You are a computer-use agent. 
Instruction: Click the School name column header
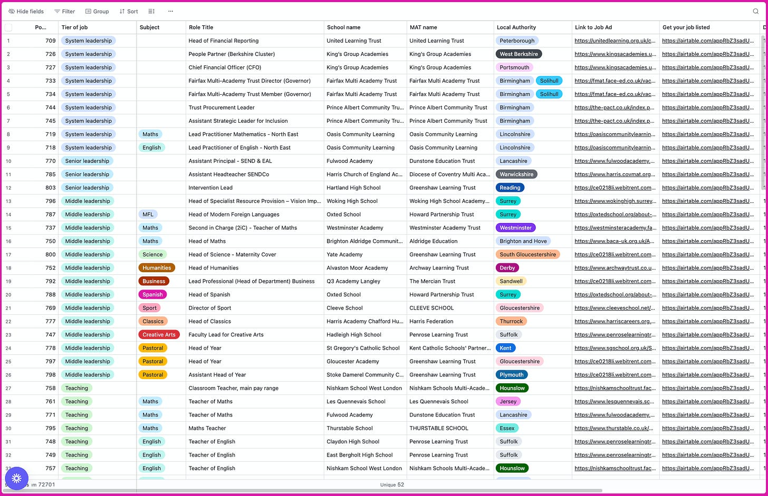click(365, 27)
